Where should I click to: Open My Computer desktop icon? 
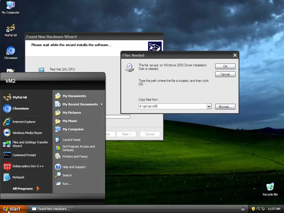click(11, 7)
